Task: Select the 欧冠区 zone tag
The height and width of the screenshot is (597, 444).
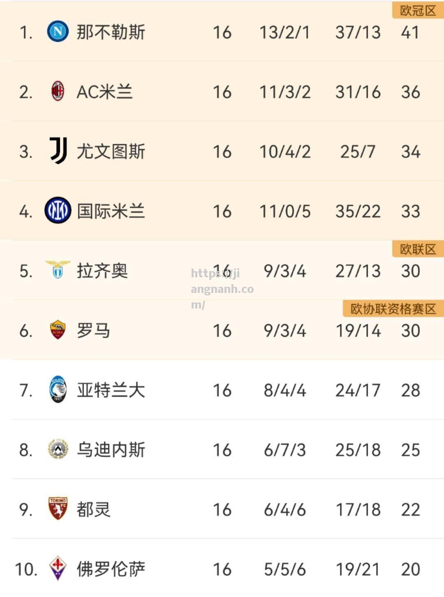Action: (418, 11)
